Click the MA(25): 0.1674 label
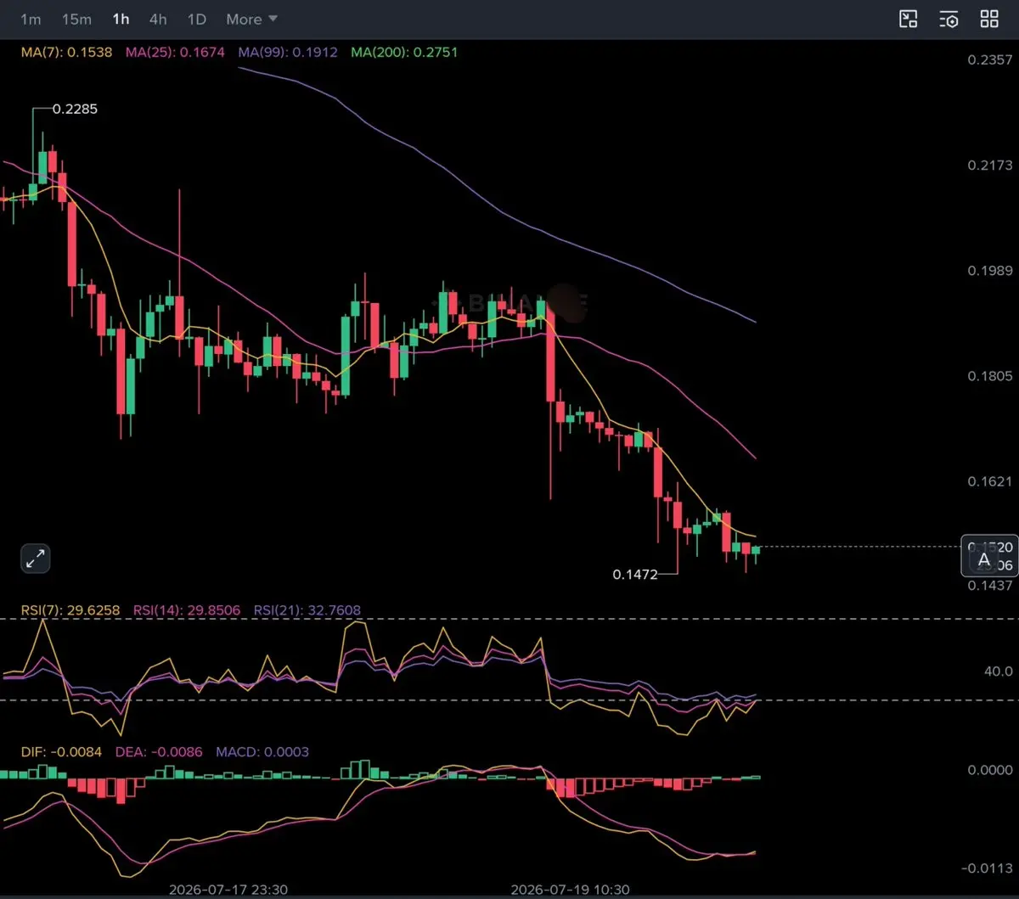 tap(176, 53)
